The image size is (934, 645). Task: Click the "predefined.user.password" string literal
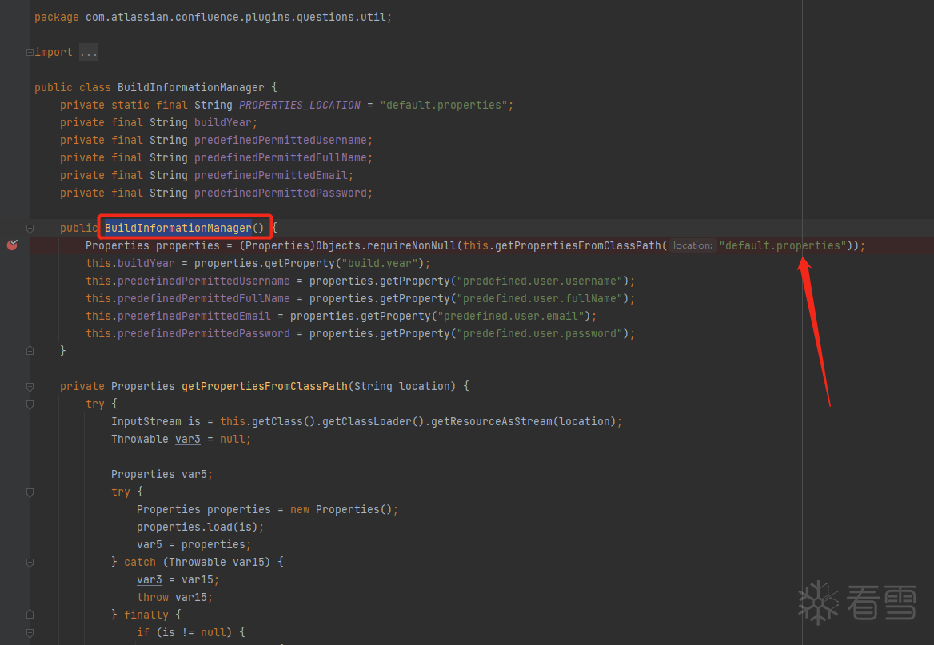pos(540,333)
